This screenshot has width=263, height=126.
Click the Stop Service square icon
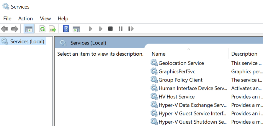coord(110,29)
